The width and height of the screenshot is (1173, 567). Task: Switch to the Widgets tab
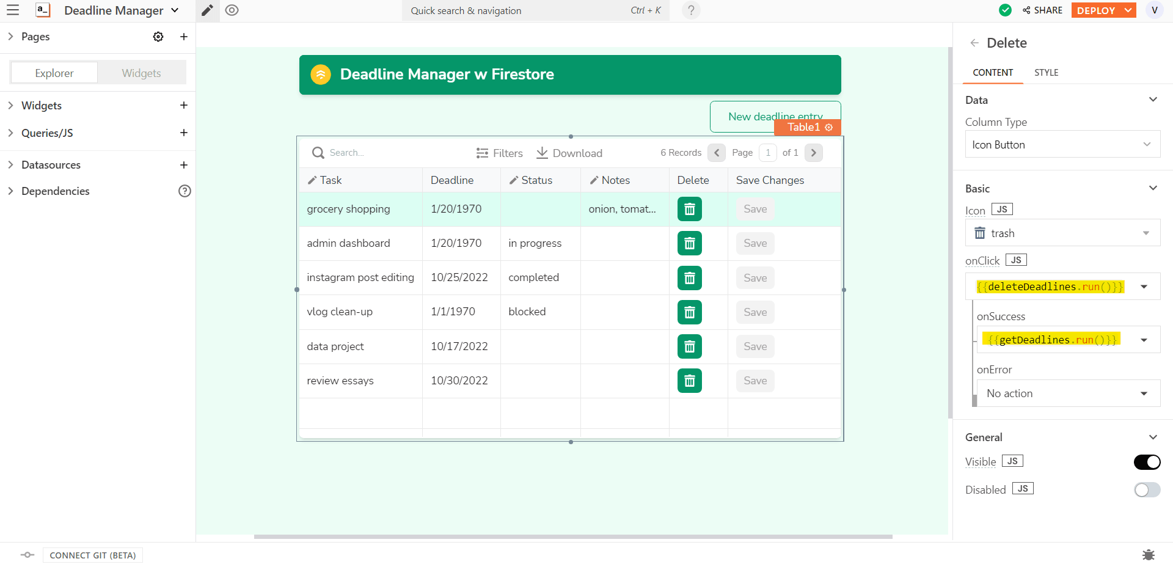coord(141,73)
